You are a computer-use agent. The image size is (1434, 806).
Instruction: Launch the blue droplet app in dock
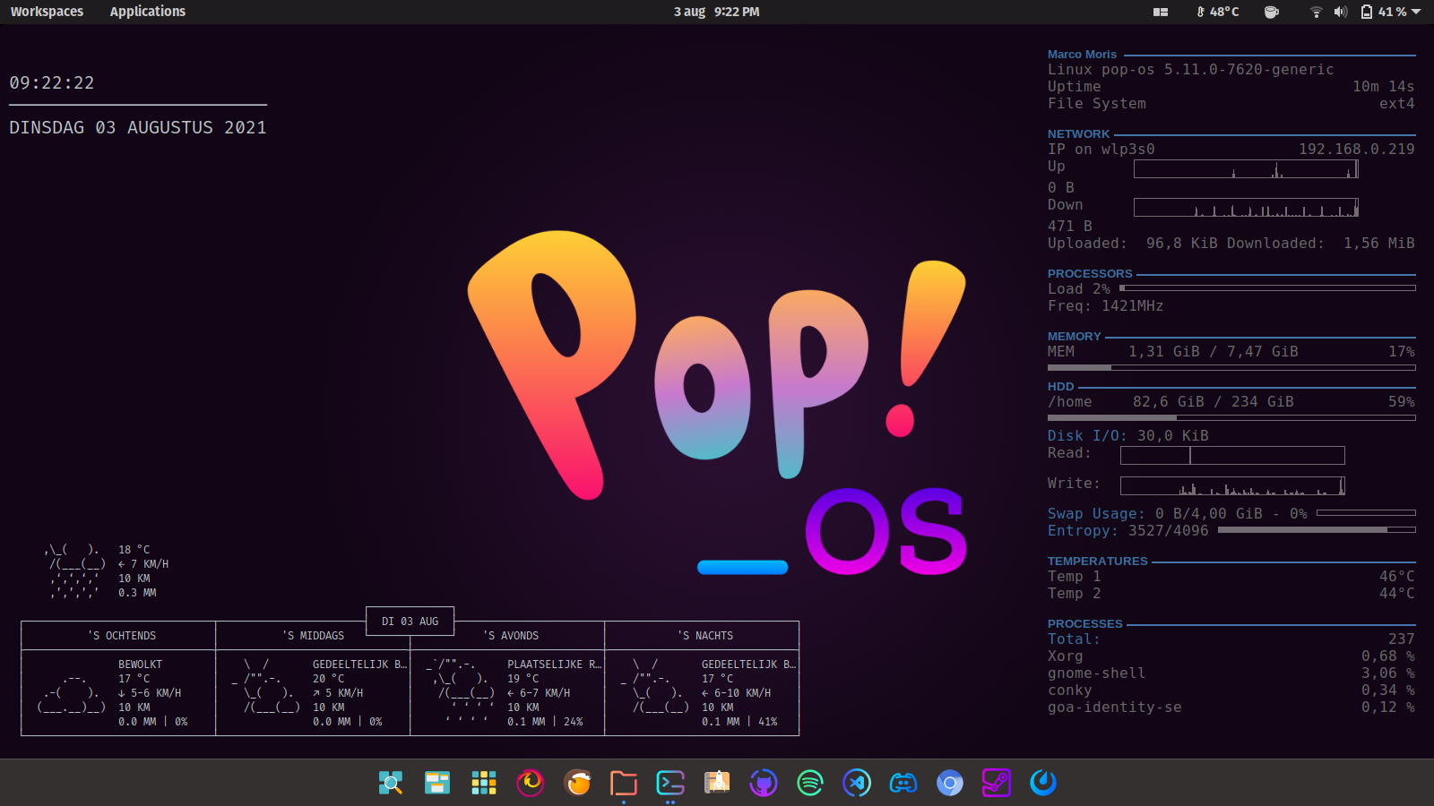click(1043, 783)
